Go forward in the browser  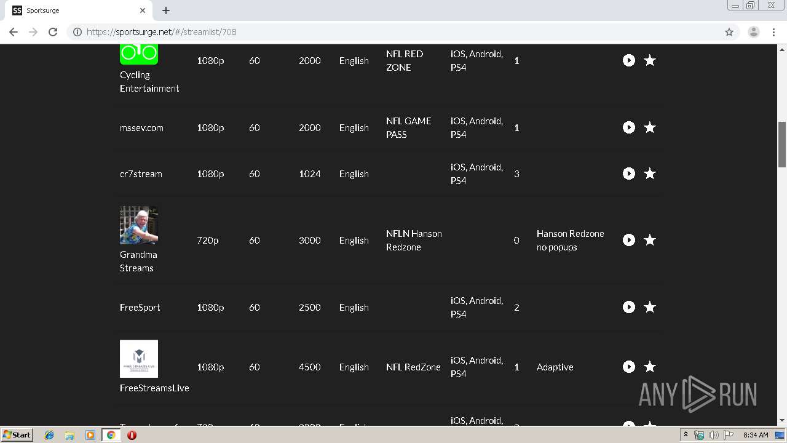coord(33,32)
